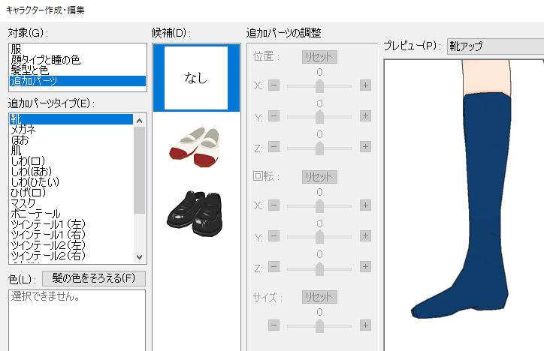Choose the なし (none) candidate option

coord(196,77)
